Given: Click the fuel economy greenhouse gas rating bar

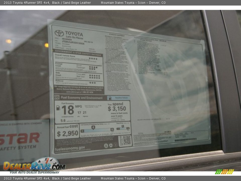Looking at the screenshot, I should [x=97, y=130].
